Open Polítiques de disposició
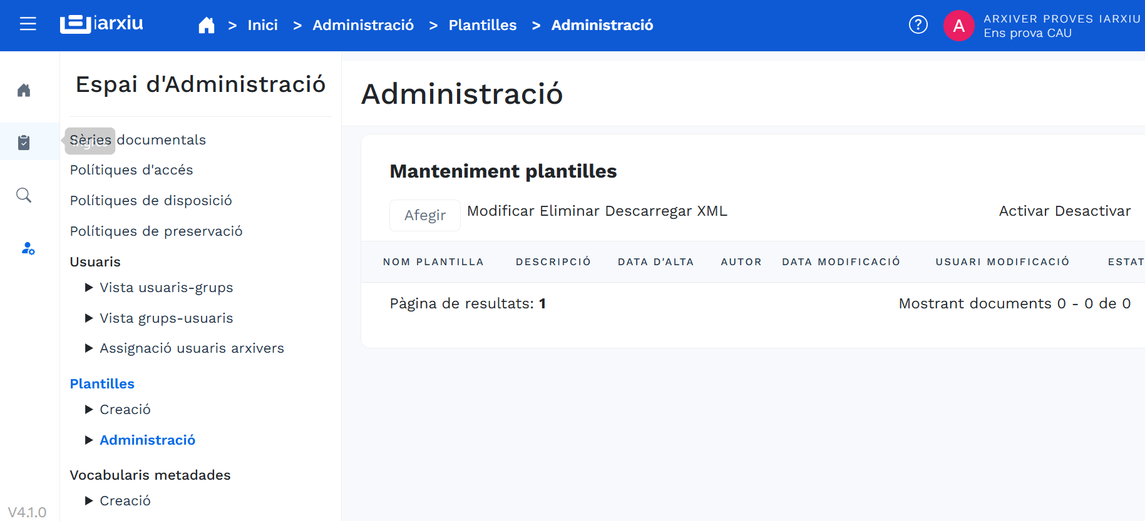 (151, 201)
